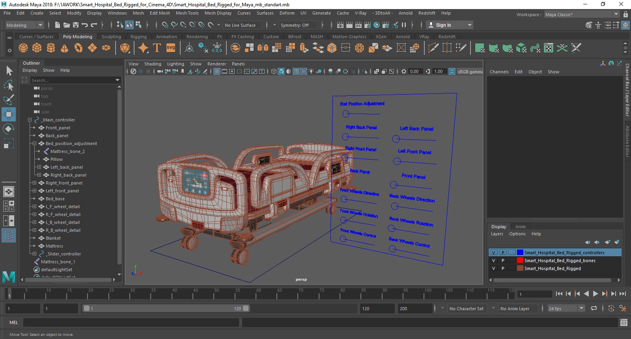Toggle sRGB gamma color management button
This screenshot has width=631, height=339.
click(x=452, y=71)
